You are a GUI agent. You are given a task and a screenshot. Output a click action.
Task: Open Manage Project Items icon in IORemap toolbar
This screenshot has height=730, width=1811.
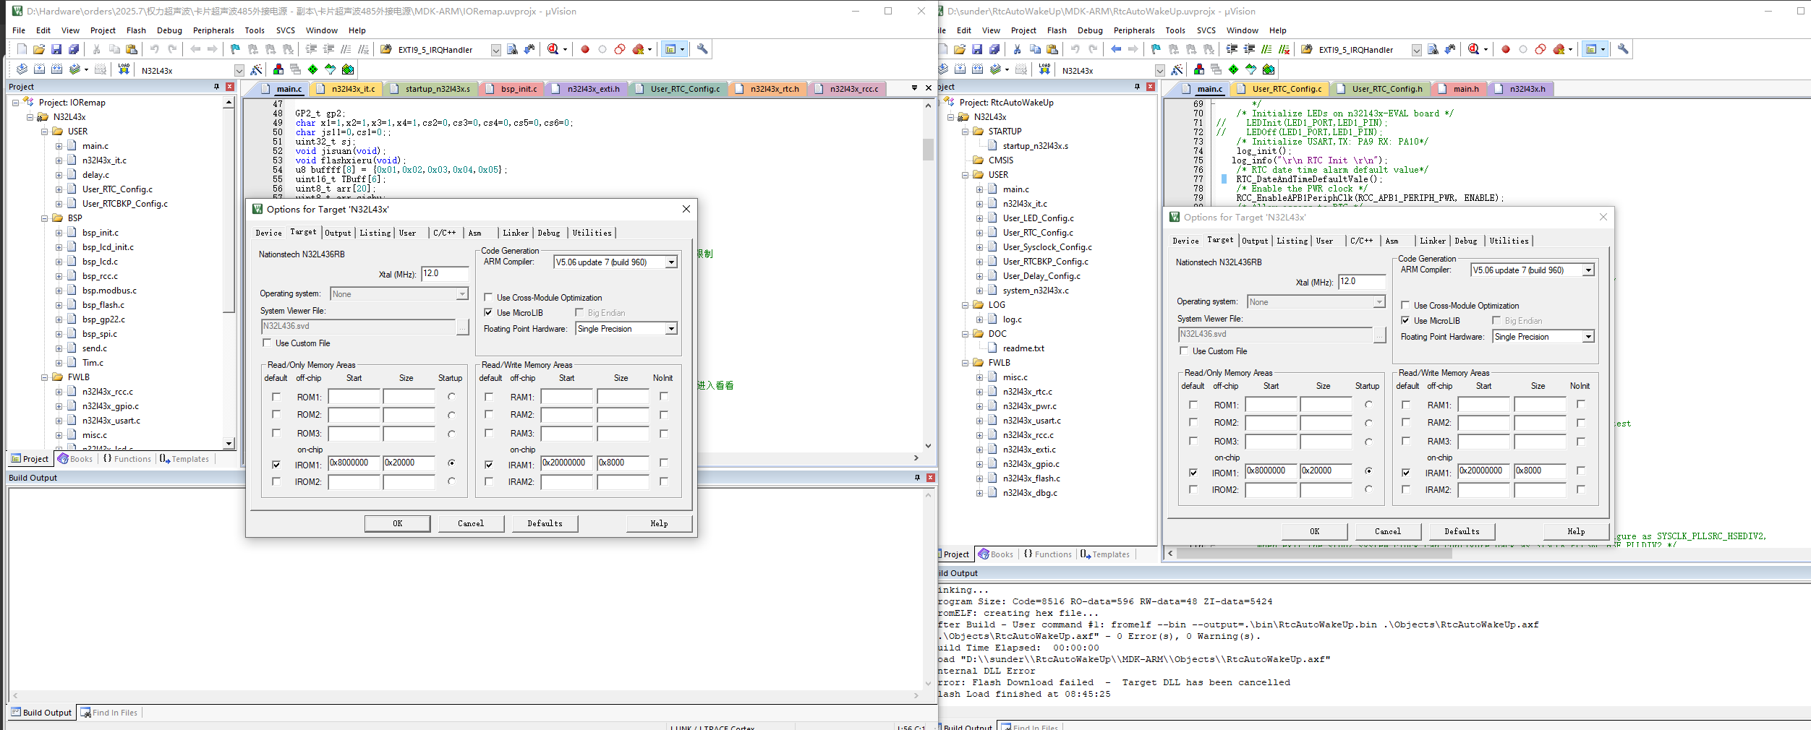278,69
